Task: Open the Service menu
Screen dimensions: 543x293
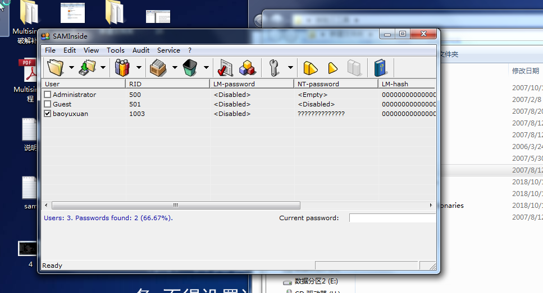Action: pyautogui.click(x=168, y=50)
